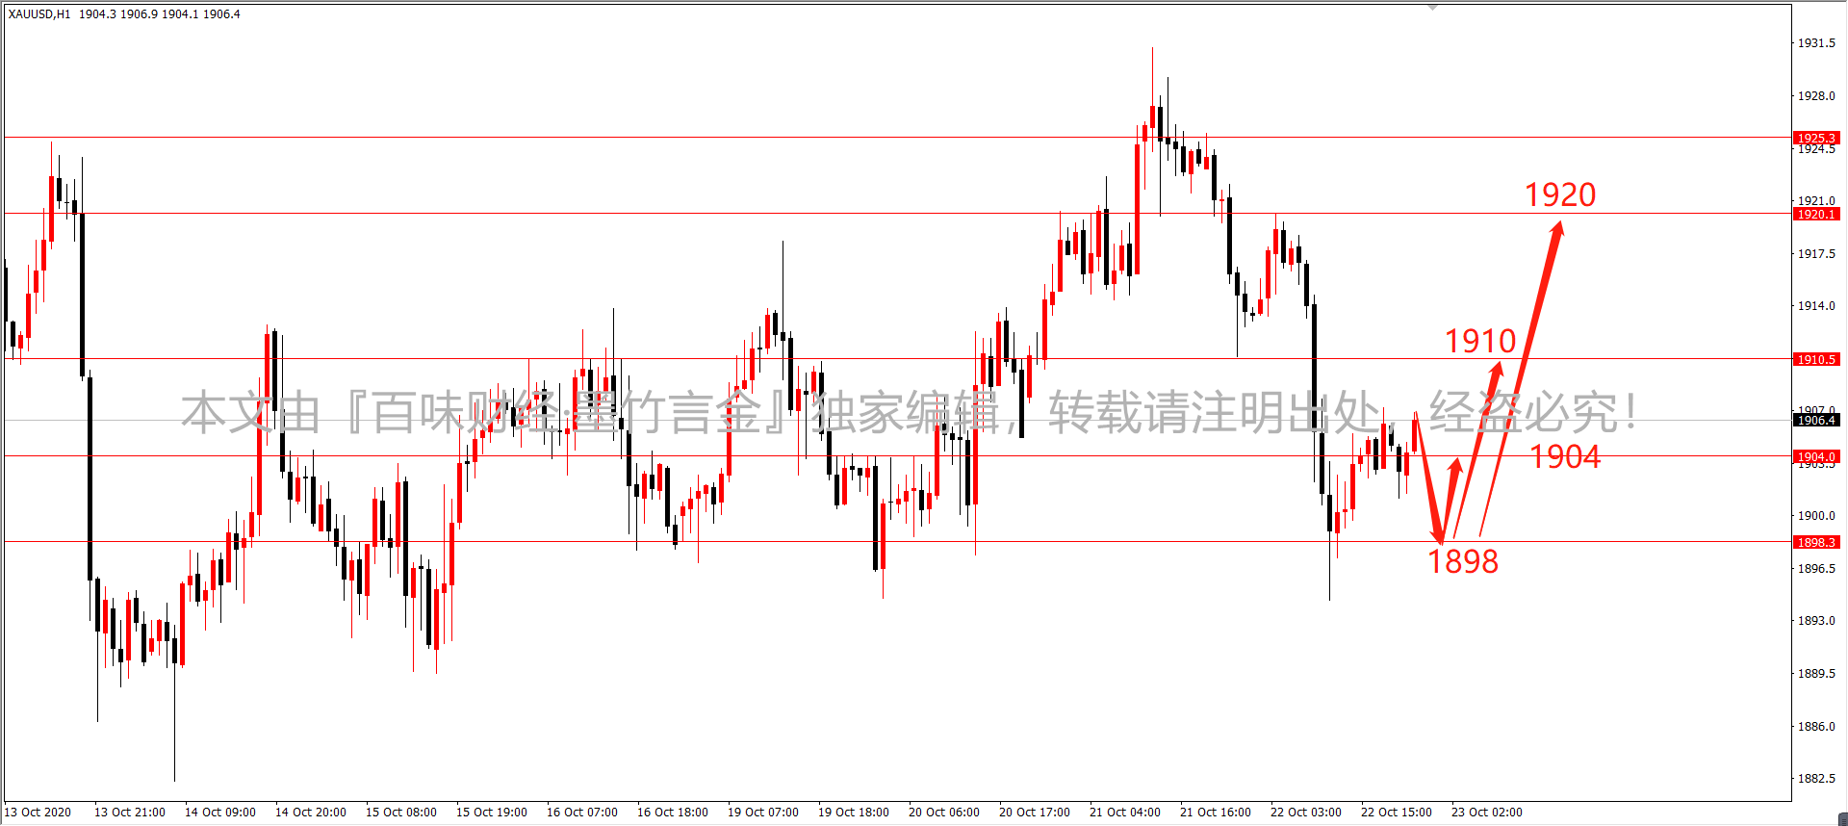The height and width of the screenshot is (826, 1848).
Task: Click the XAUUSD,H1 chart symbol title
Action: coord(39,14)
